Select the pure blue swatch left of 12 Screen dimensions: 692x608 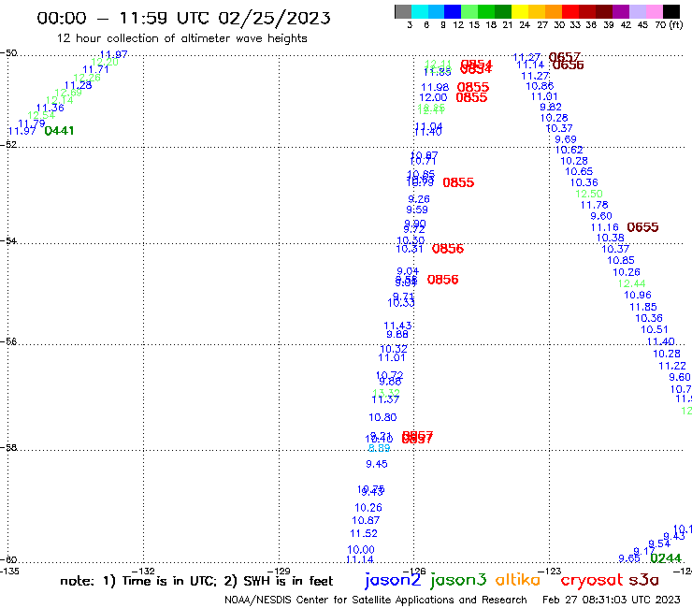[x=453, y=11]
